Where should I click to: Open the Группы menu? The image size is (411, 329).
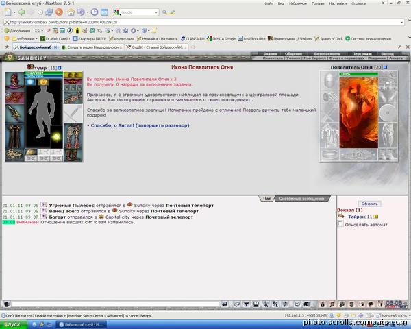318,3
